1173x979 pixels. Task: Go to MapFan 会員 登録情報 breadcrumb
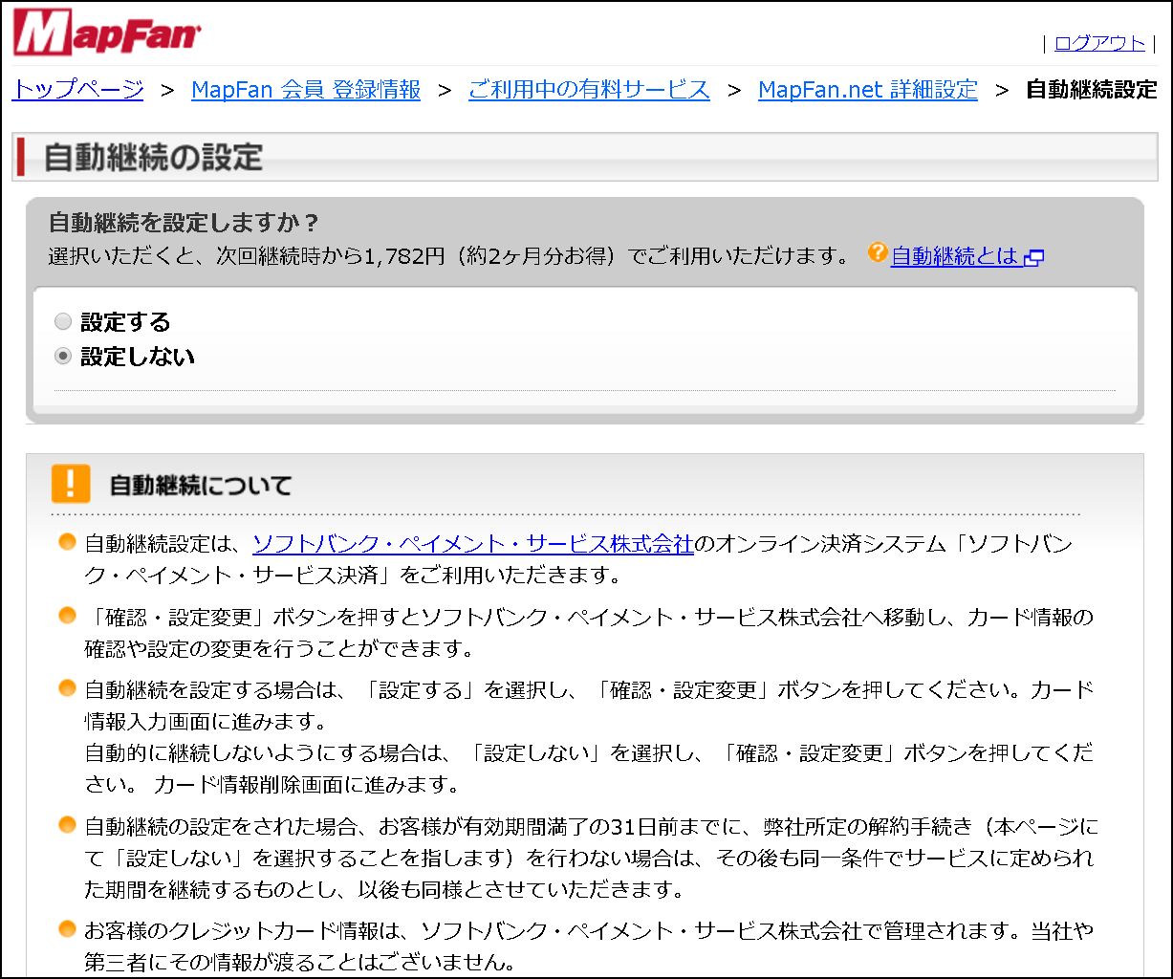[306, 90]
